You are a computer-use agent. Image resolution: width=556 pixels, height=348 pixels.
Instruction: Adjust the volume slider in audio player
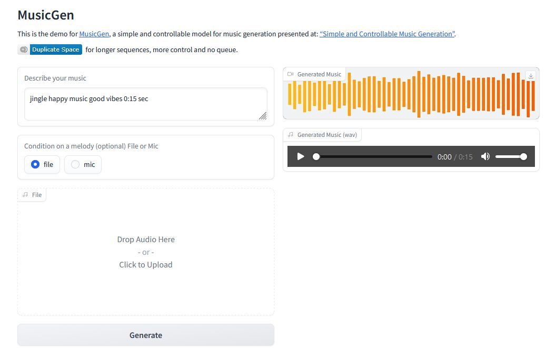coord(511,156)
